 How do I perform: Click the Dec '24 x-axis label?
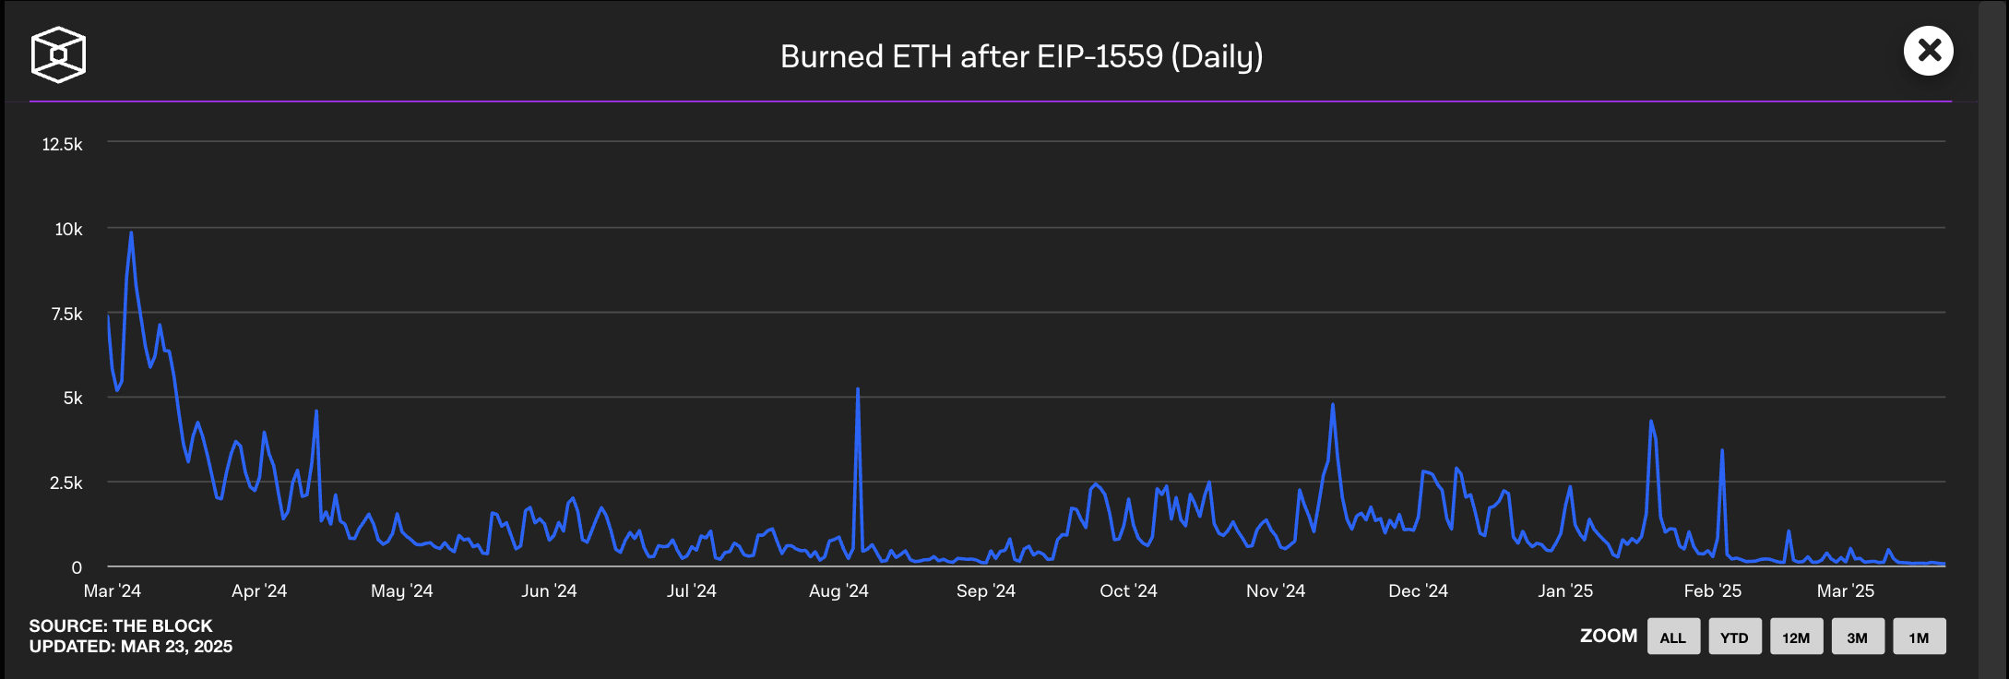(1418, 590)
